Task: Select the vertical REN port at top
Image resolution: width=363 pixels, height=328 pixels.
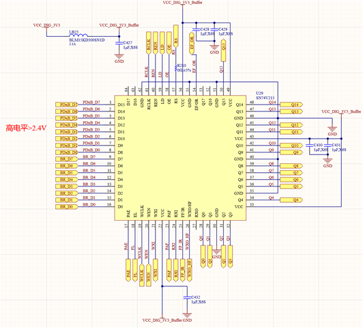Action: coord(155,43)
